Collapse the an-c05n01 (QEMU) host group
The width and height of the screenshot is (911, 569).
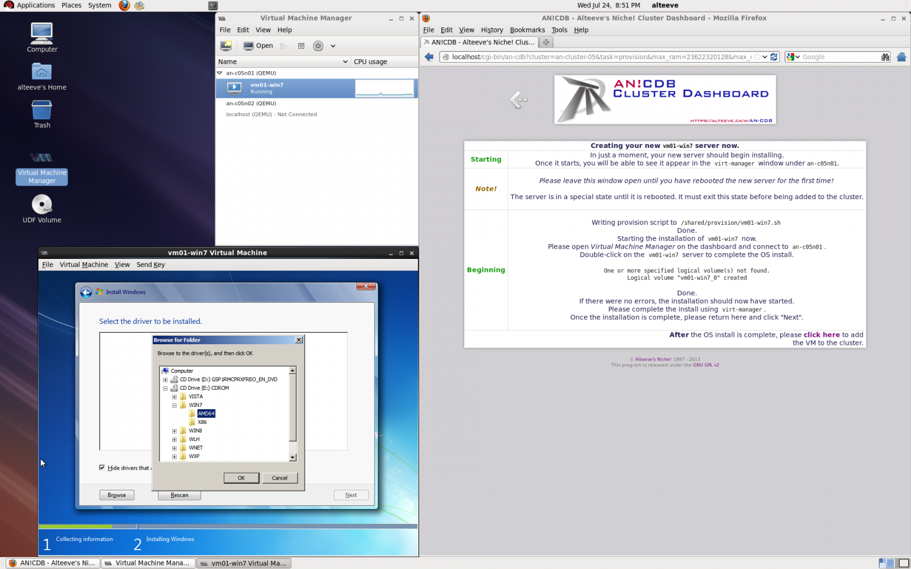click(x=220, y=73)
